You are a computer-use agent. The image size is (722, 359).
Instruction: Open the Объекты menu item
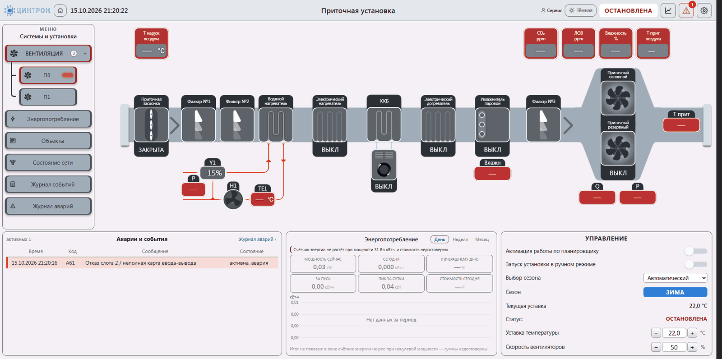coord(48,141)
